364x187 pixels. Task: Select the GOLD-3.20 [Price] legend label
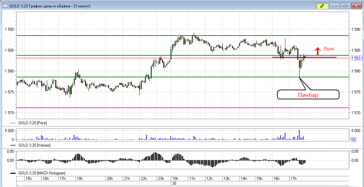tap(32, 123)
